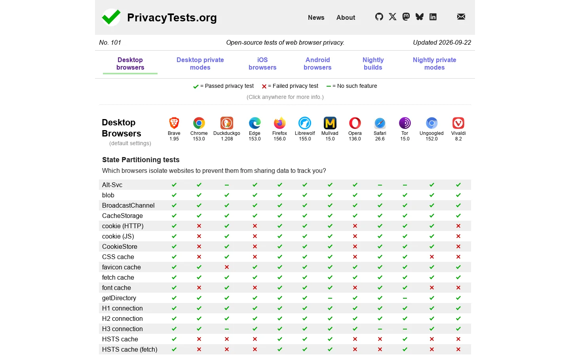The image size is (570, 356).
Task: Click the fetch cache row label
Action: [118, 277]
